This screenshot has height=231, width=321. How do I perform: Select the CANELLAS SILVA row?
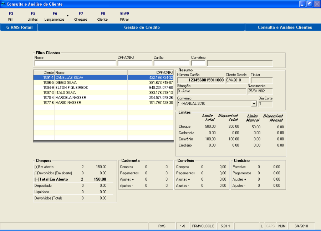click(x=103, y=78)
